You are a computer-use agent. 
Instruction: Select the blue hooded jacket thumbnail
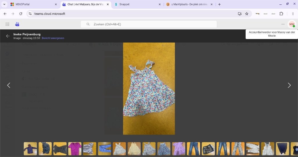coord(30,149)
